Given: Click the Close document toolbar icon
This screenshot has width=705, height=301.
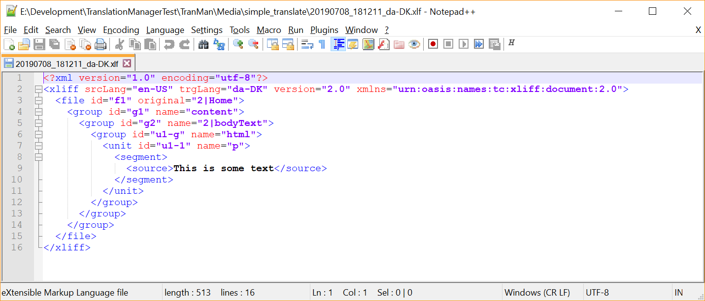Looking at the screenshot, I should (x=70, y=44).
